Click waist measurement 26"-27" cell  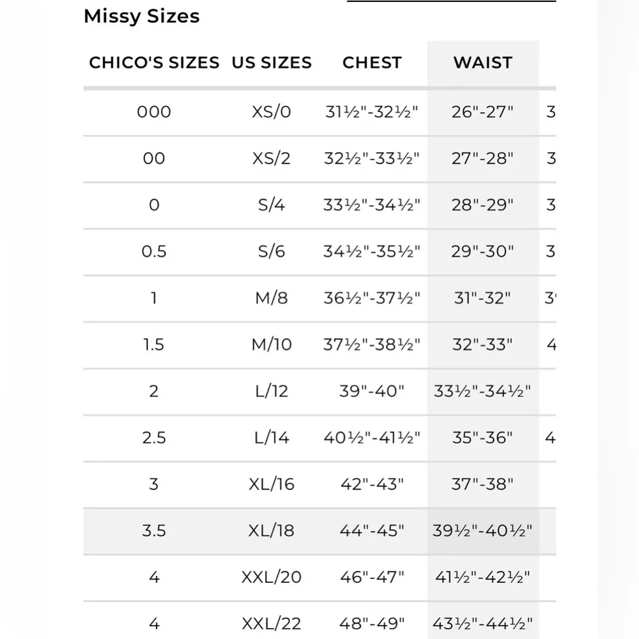point(482,112)
